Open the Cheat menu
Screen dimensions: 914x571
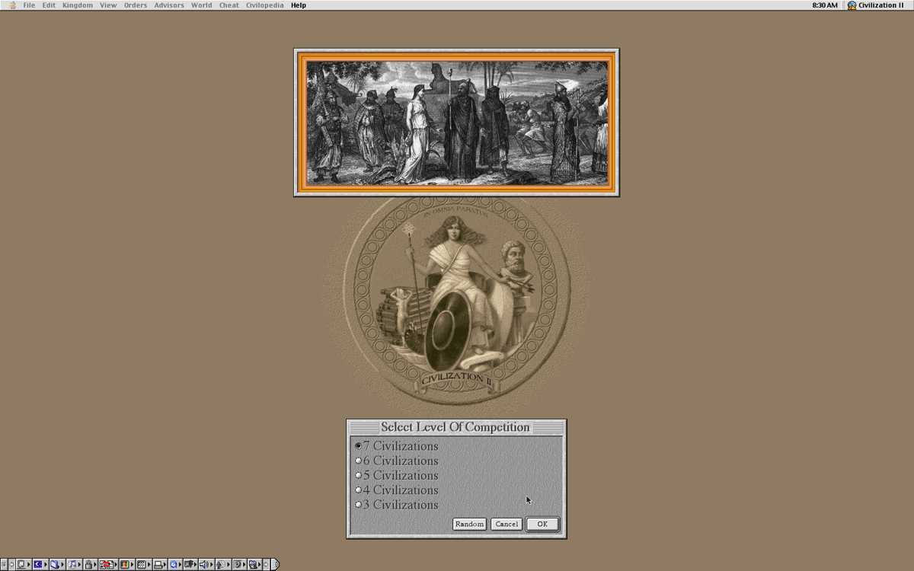[229, 5]
